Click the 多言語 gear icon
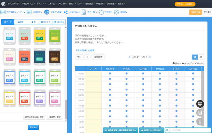This screenshot has height=133, width=212. [116, 12]
